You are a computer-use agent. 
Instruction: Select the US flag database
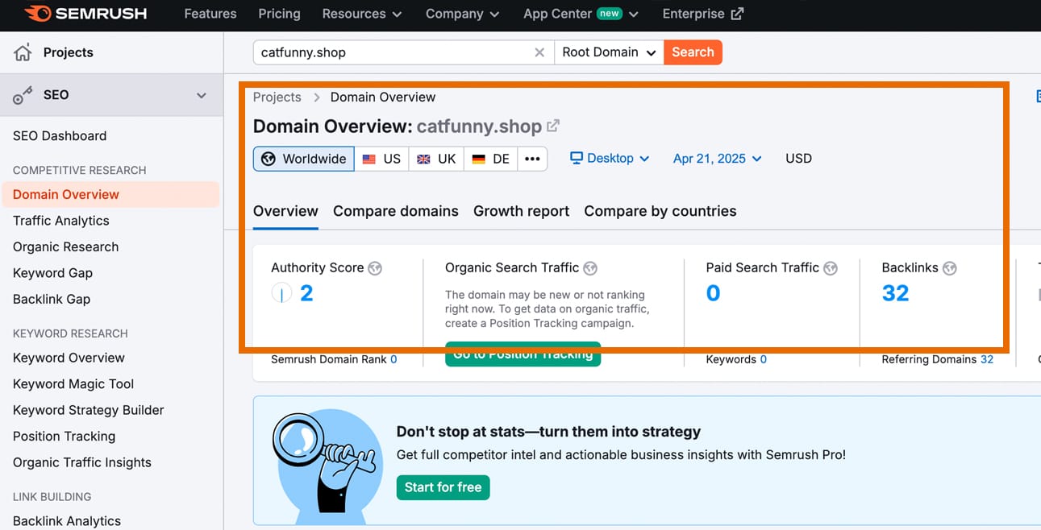click(x=381, y=159)
